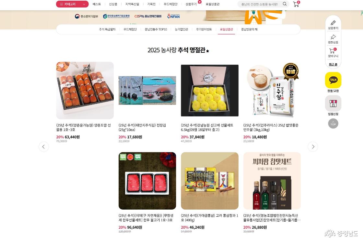Expand the red 카테고리 dropdown
Image resolution: width=363 pixels, height=241 pixels.
(72, 4)
